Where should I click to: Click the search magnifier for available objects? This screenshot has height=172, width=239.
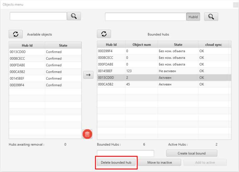pos(74,16)
